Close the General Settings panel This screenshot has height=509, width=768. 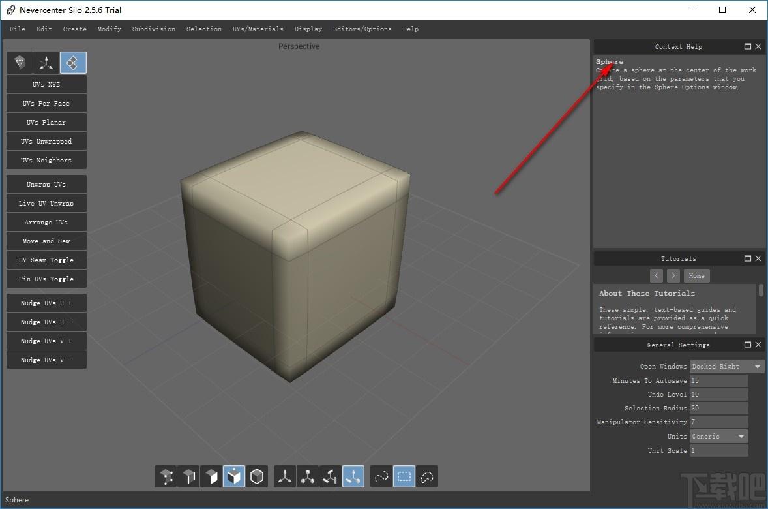pyautogui.click(x=758, y=345)
